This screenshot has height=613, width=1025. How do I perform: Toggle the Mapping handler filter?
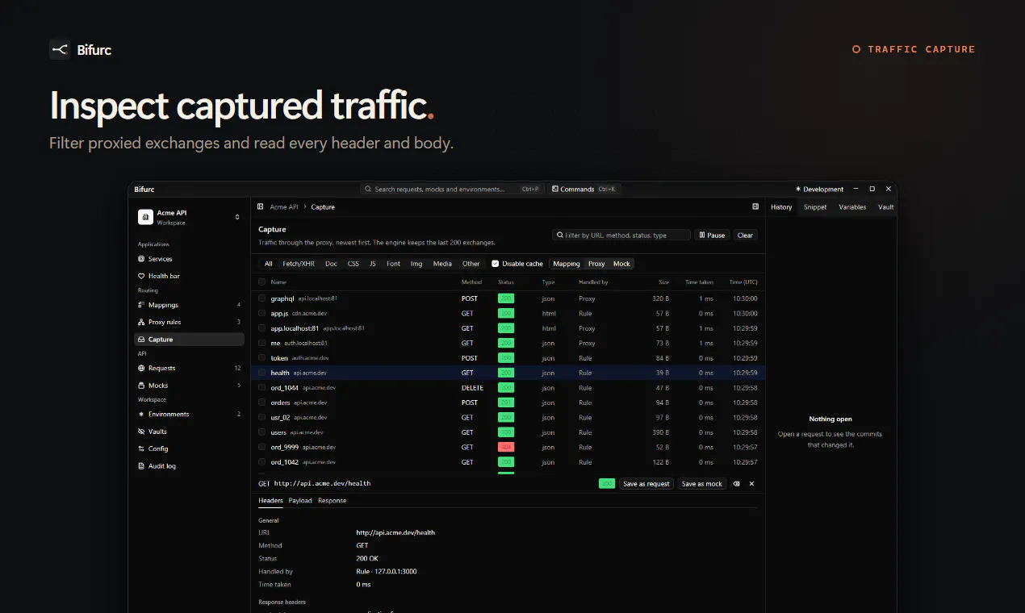click(x=567, y=264)
